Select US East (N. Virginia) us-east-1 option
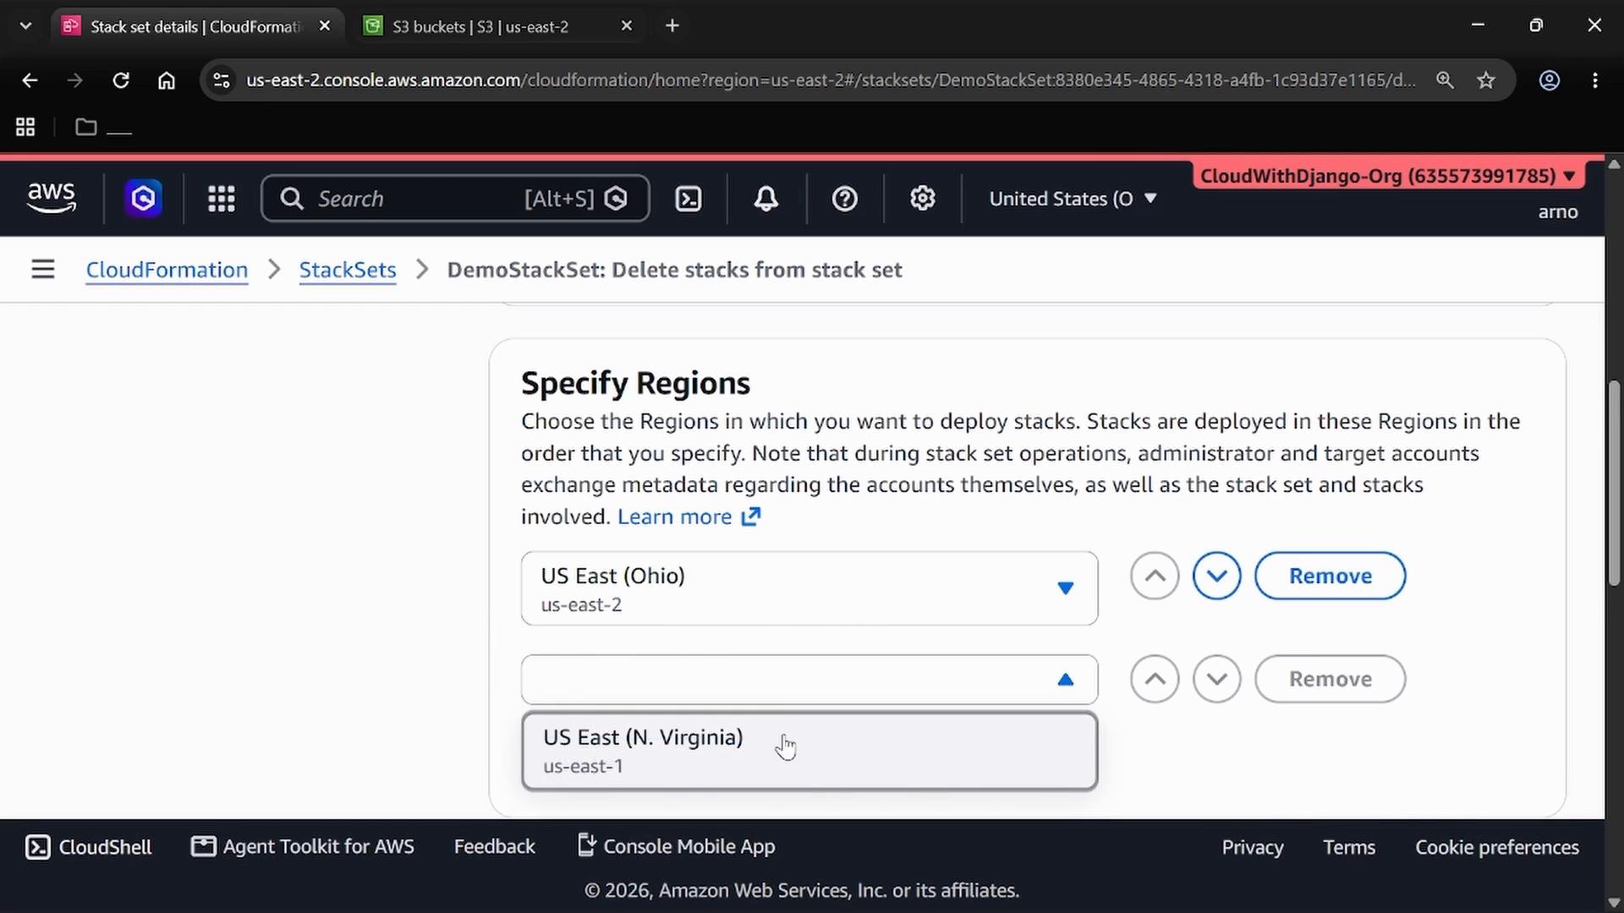Image resolution: width=1624 pixels, height=913 pixels. [x=809, y=751]
